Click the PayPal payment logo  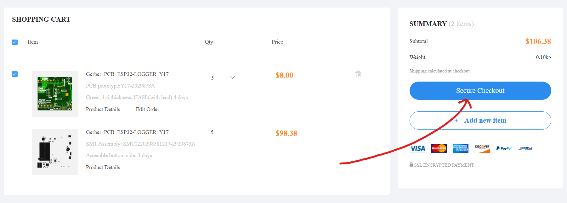coord(504,148)
